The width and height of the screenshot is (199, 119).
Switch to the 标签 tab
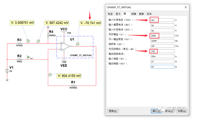click(x=110, y=14)
